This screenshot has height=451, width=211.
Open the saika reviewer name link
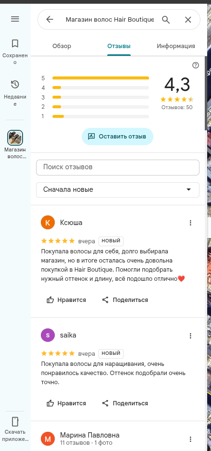68,336
